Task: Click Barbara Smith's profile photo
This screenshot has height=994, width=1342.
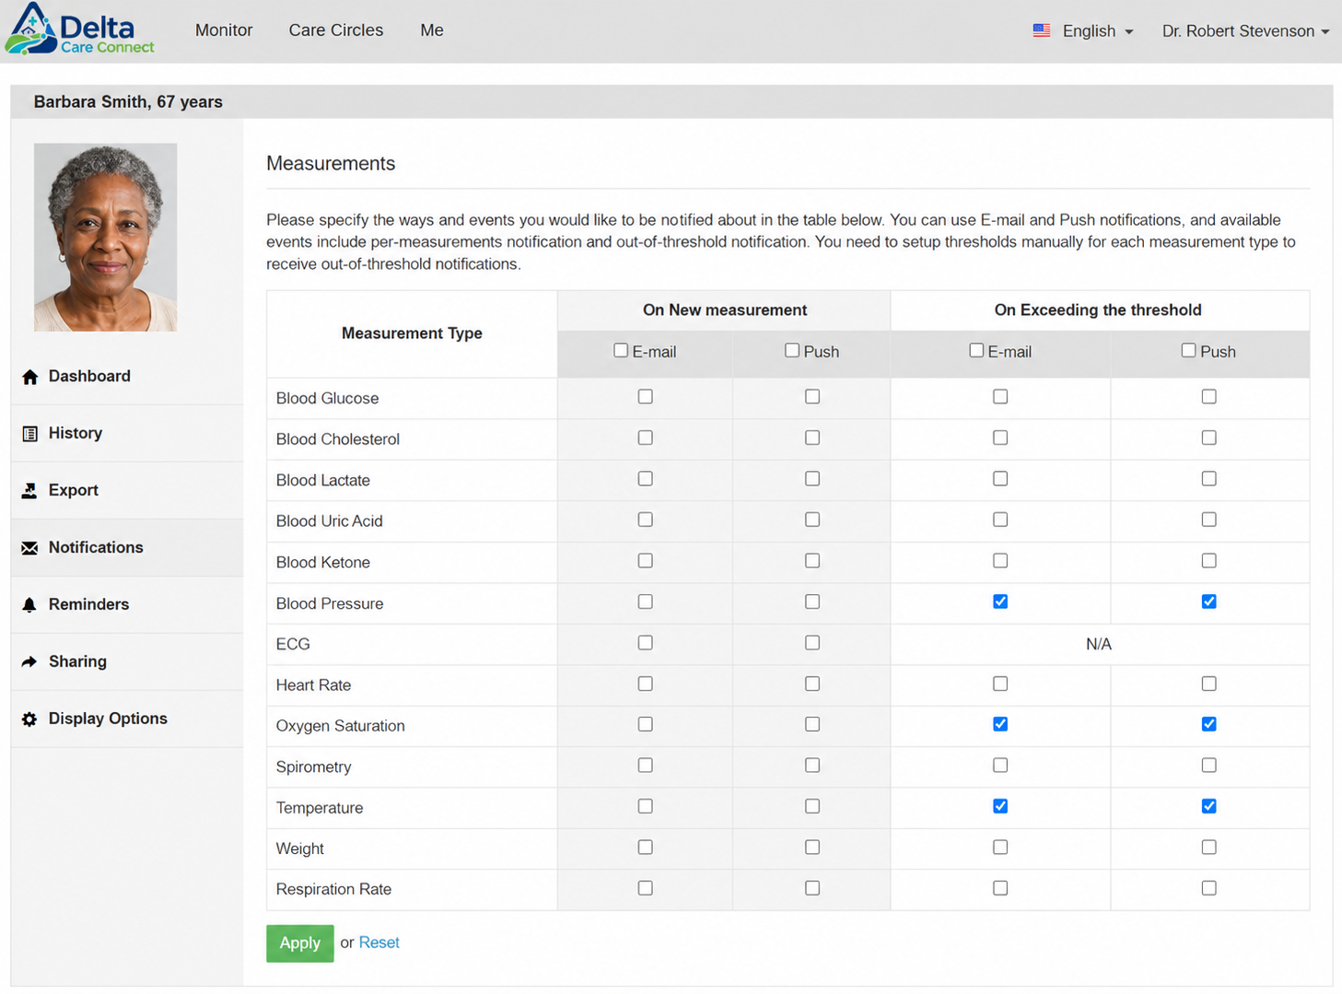Action: coord(105,237)
